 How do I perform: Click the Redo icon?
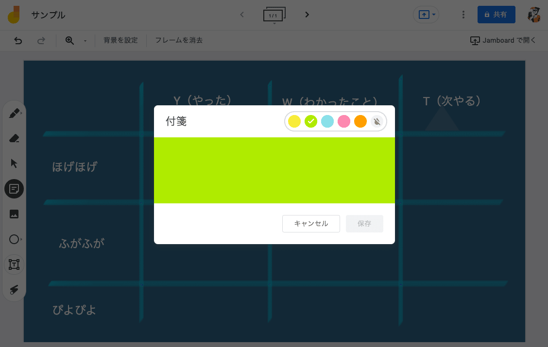coord(42,41)
